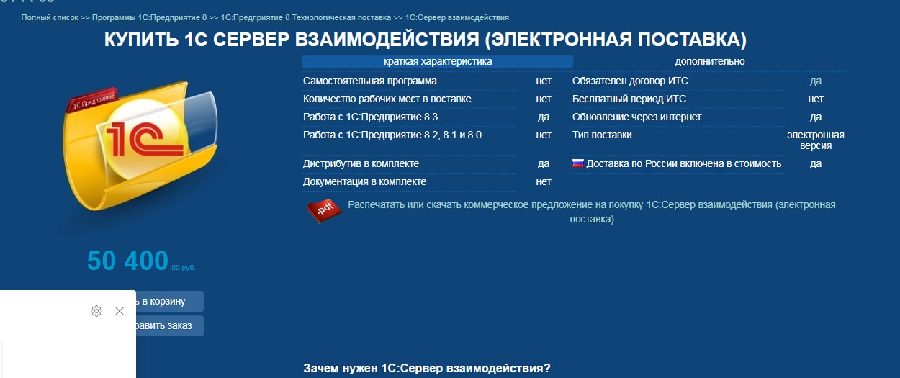Click 'Самостоятельная программа' row label
900x378 pixels.
pyautogui.click(x=370, y=81)
